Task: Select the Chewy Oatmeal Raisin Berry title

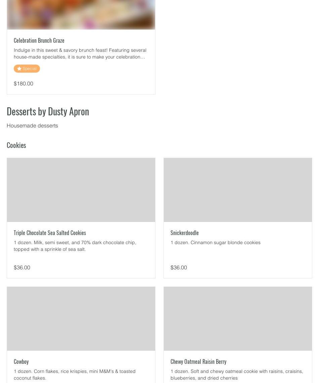Action: (x=198, y=361)
